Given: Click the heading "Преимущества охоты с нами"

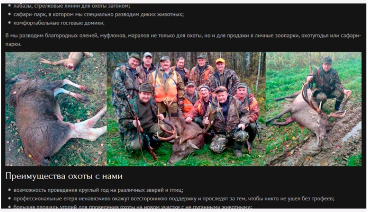Looking at the screenshot, I should [64, 176].
